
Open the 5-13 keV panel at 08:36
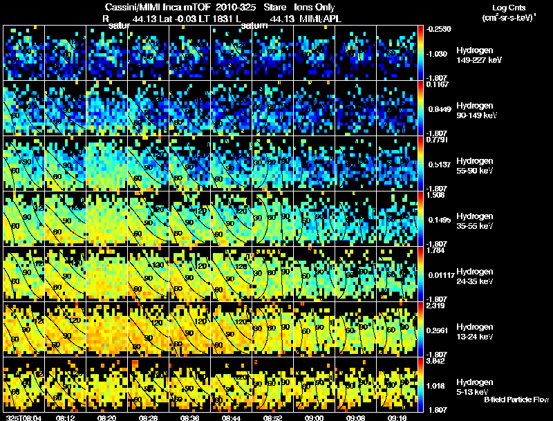pos(189,385)
